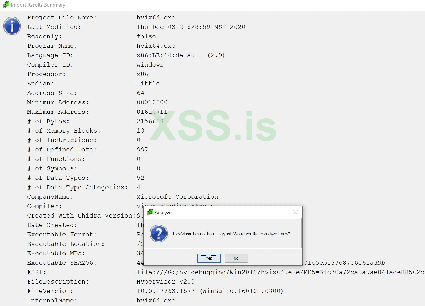Click the Processor label
The height and width of the screenshot is (306, 425).
(x=46, y=74)
